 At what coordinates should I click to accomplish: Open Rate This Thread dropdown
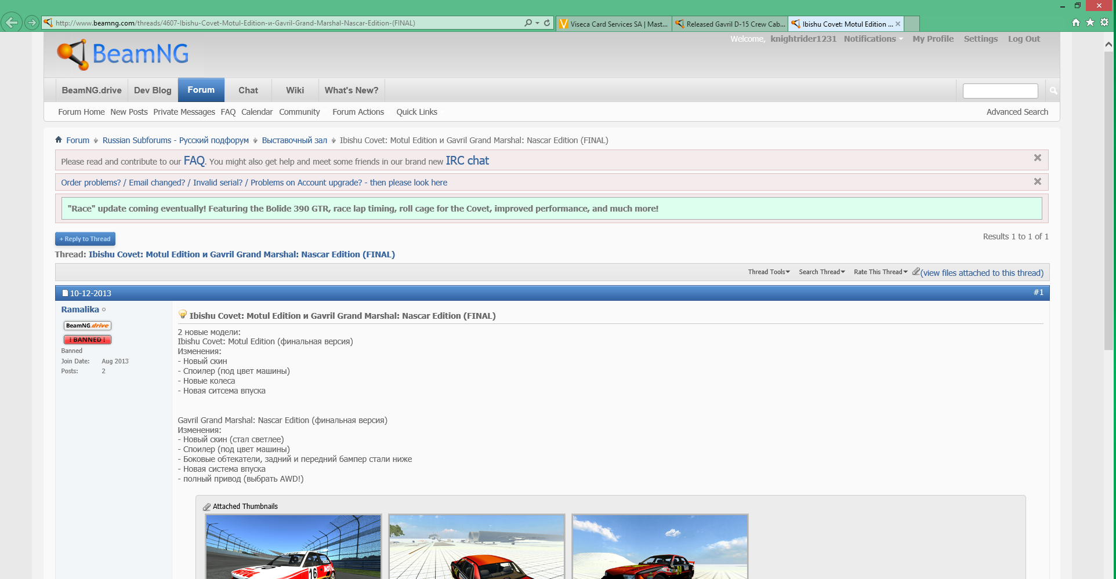881,272
